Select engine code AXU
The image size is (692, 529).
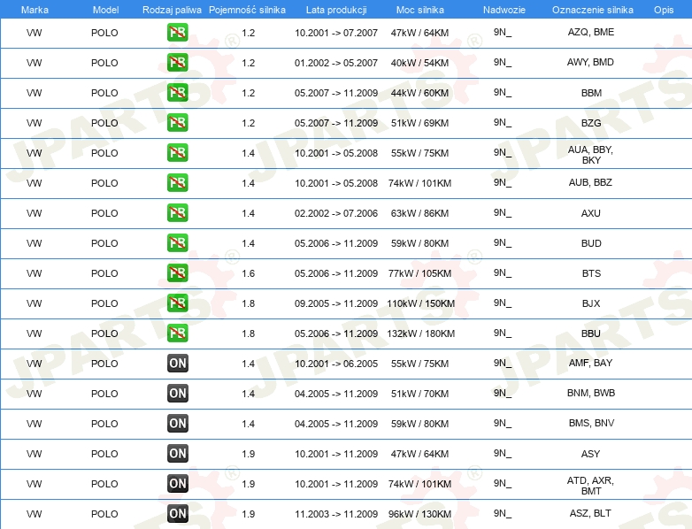point(590,213)
